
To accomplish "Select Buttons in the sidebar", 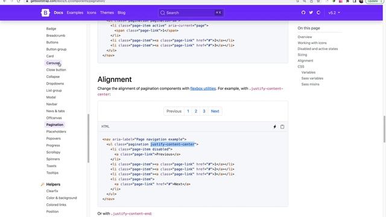I will click(52, 42).
